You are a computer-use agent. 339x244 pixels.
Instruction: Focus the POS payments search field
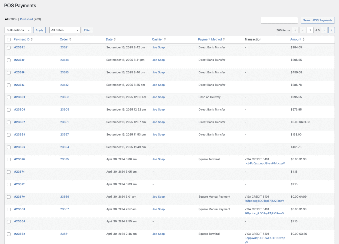pos(279,20)
